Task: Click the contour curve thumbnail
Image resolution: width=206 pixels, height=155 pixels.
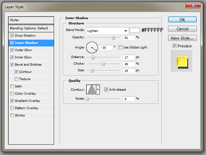Action: (91, 90)
